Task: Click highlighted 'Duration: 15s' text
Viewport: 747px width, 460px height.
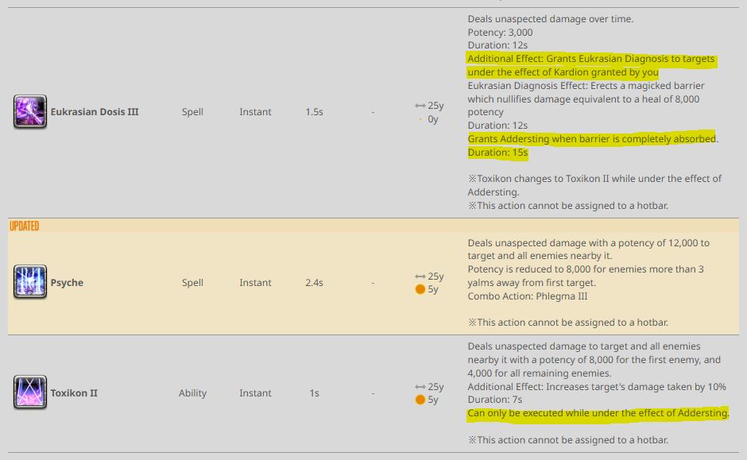Action: click(x=497, y=153)
